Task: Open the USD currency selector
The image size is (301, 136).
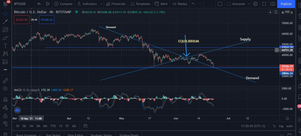Action: pos(287,12)
